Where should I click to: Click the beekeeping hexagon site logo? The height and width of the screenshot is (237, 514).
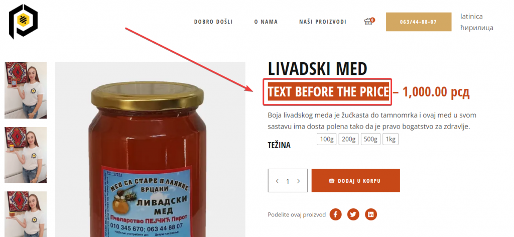click(23, 21)
